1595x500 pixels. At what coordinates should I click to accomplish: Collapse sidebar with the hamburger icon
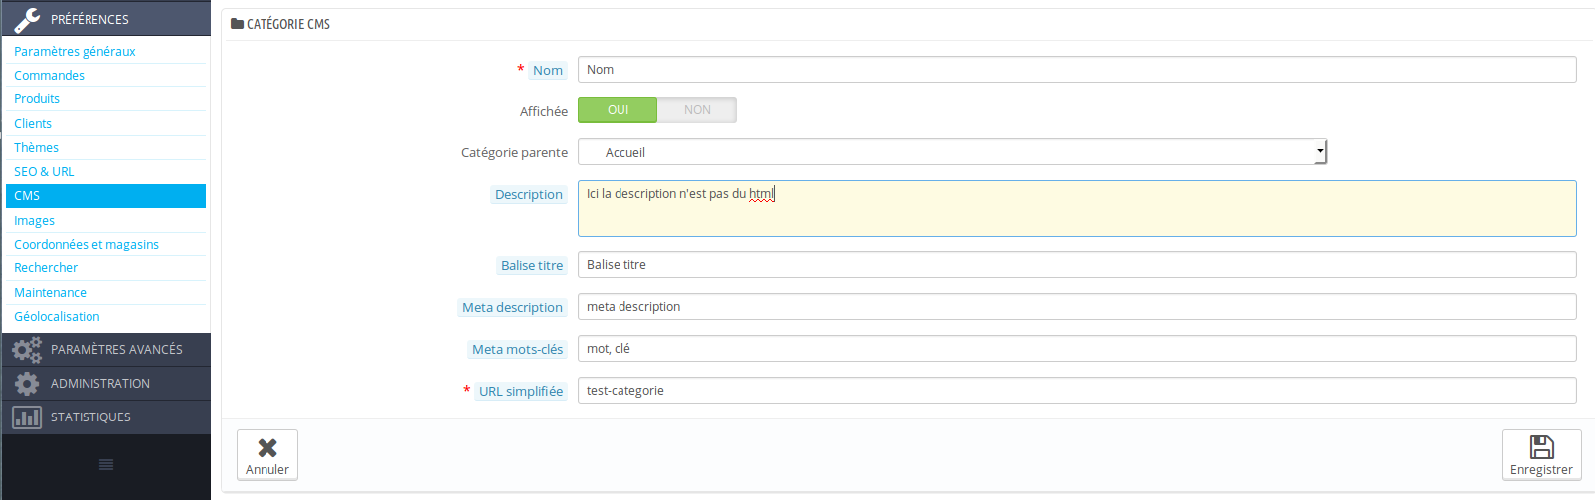pyautogui.click(x=106, y=464)
